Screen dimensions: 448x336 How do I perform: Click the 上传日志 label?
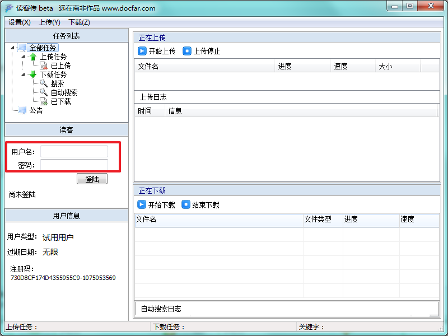coord(153,97)
